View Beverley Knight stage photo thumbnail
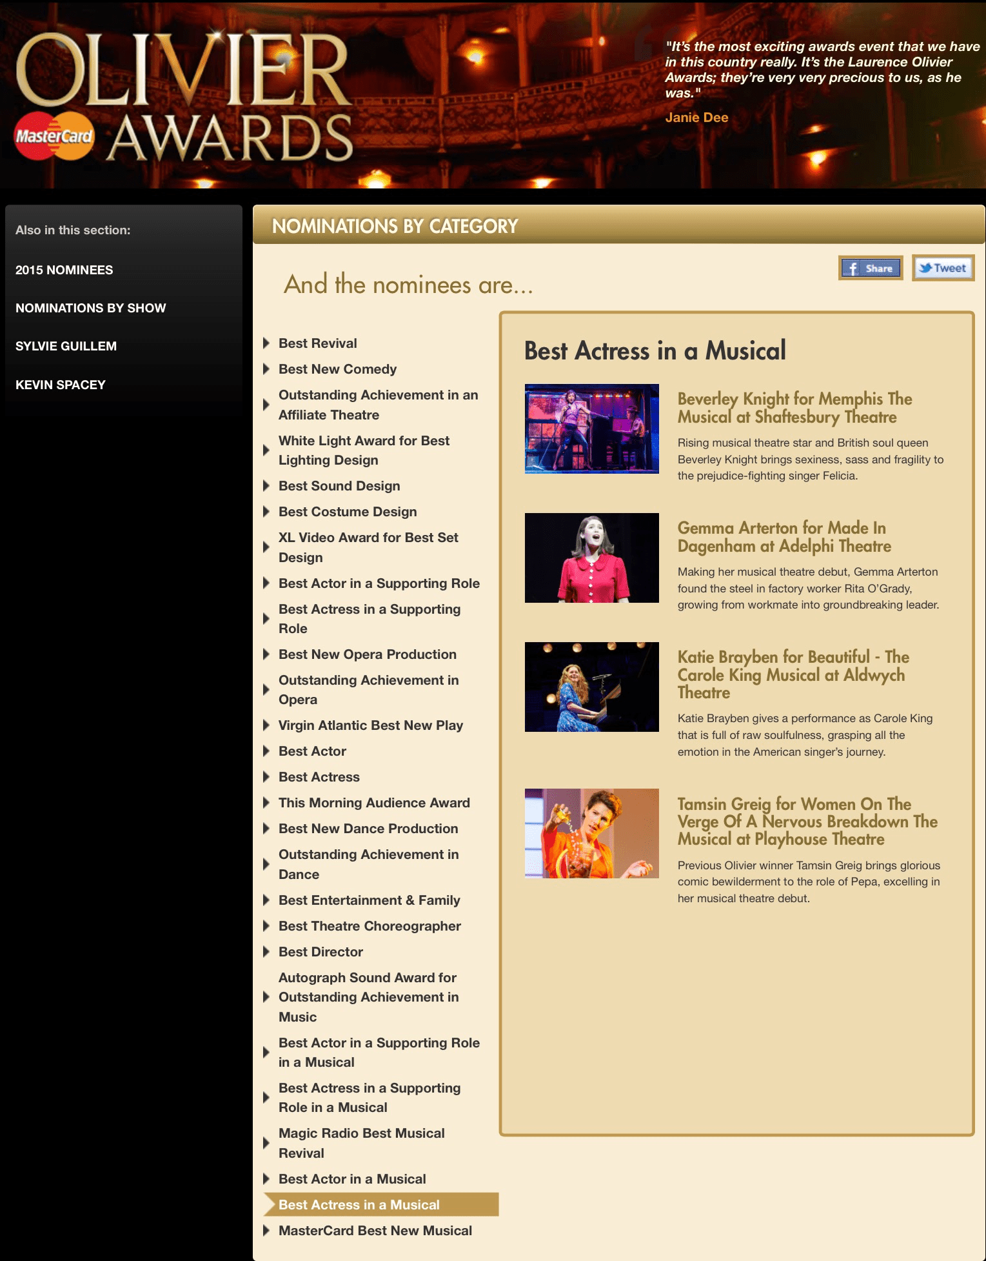 [x=591, y=429]
